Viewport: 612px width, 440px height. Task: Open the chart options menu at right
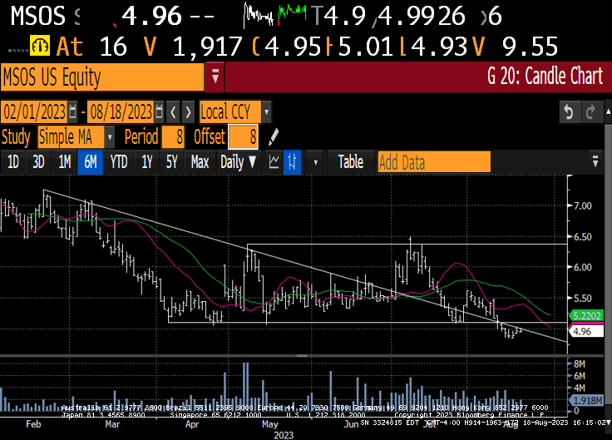tap(595, 161)
